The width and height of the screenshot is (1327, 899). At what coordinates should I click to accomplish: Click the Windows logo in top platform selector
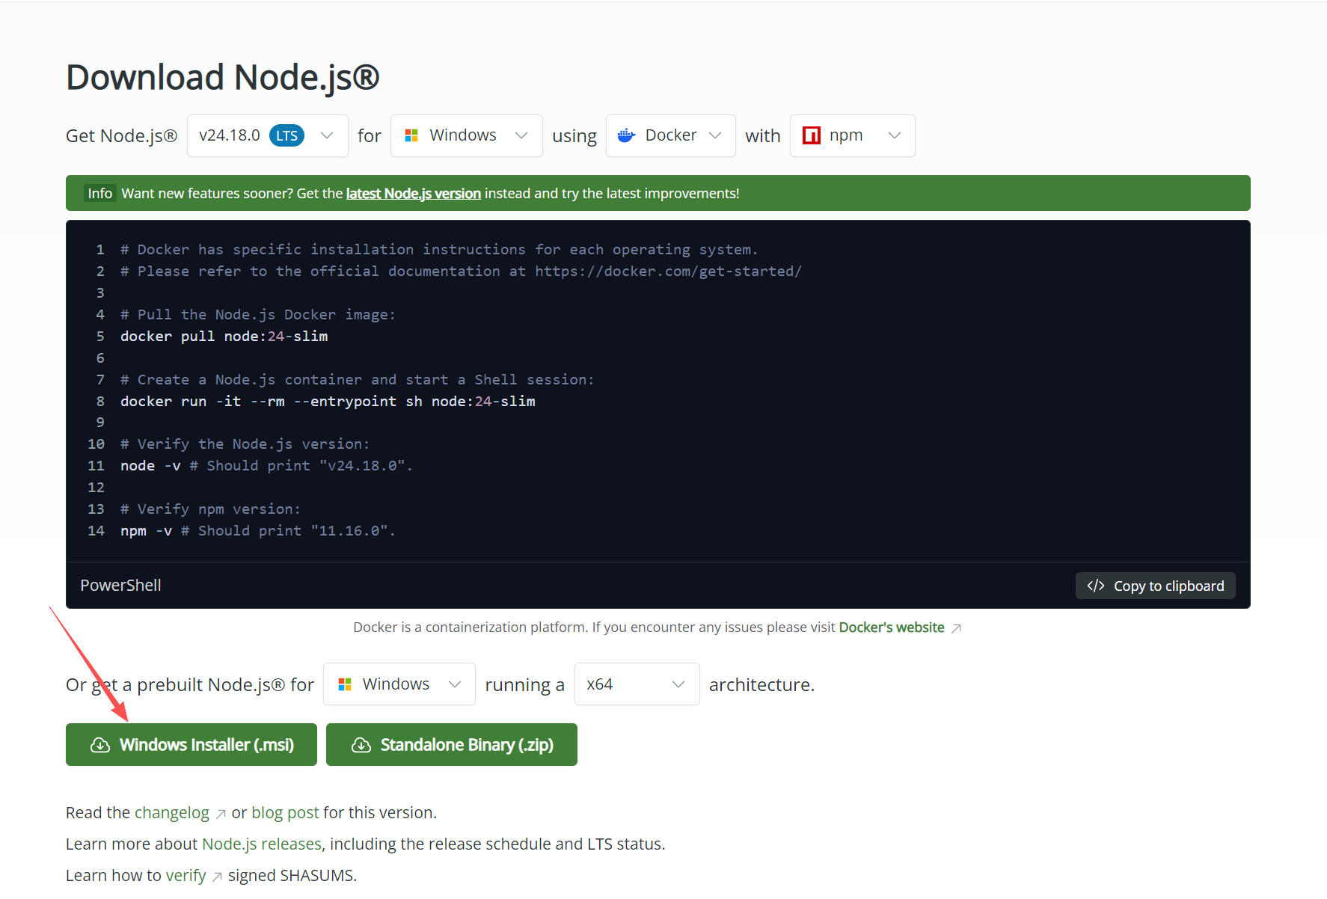411,135
